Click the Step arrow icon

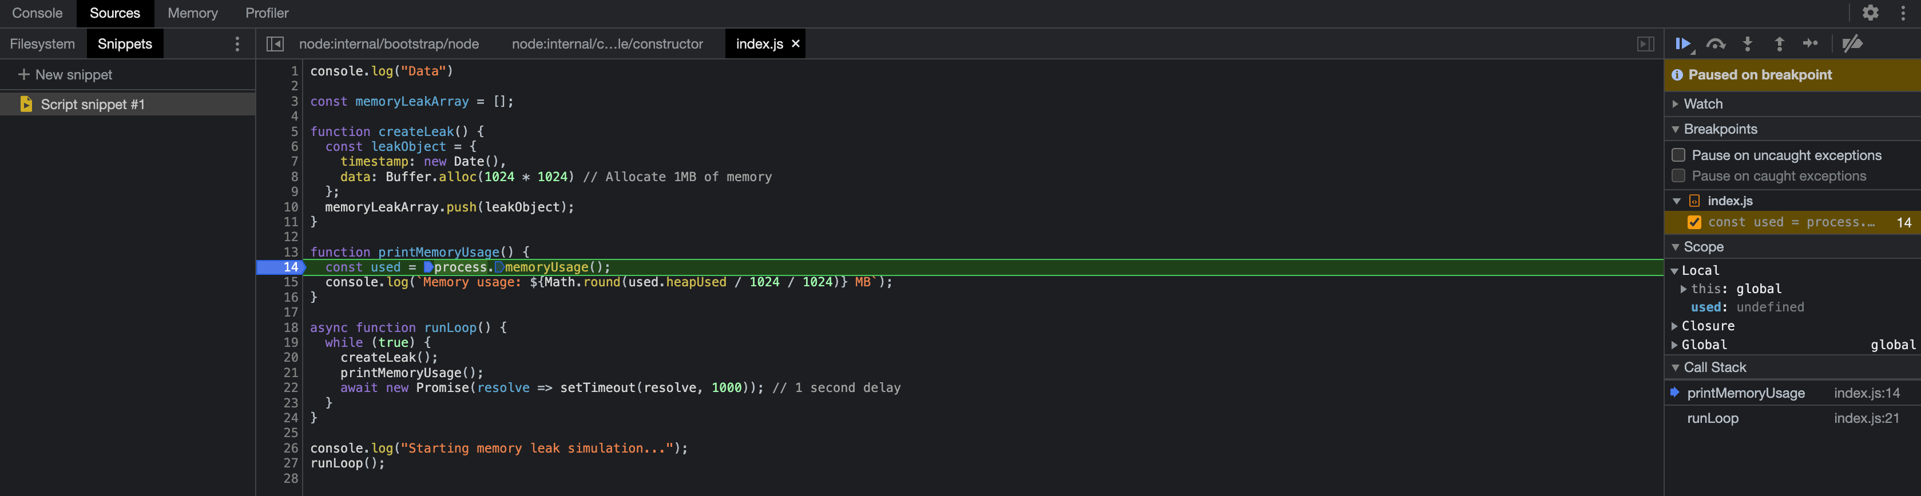1811,43
